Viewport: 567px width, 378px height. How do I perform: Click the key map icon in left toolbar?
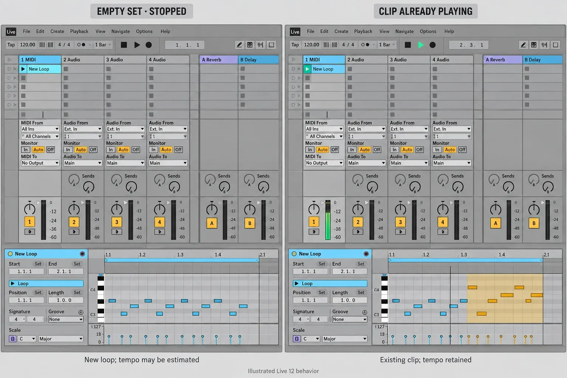(x=250, y=45)
